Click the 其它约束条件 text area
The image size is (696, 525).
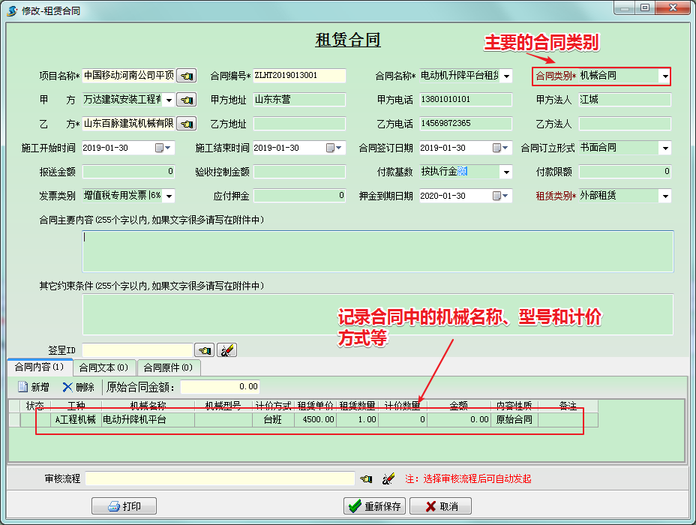[x=378, y=314]
